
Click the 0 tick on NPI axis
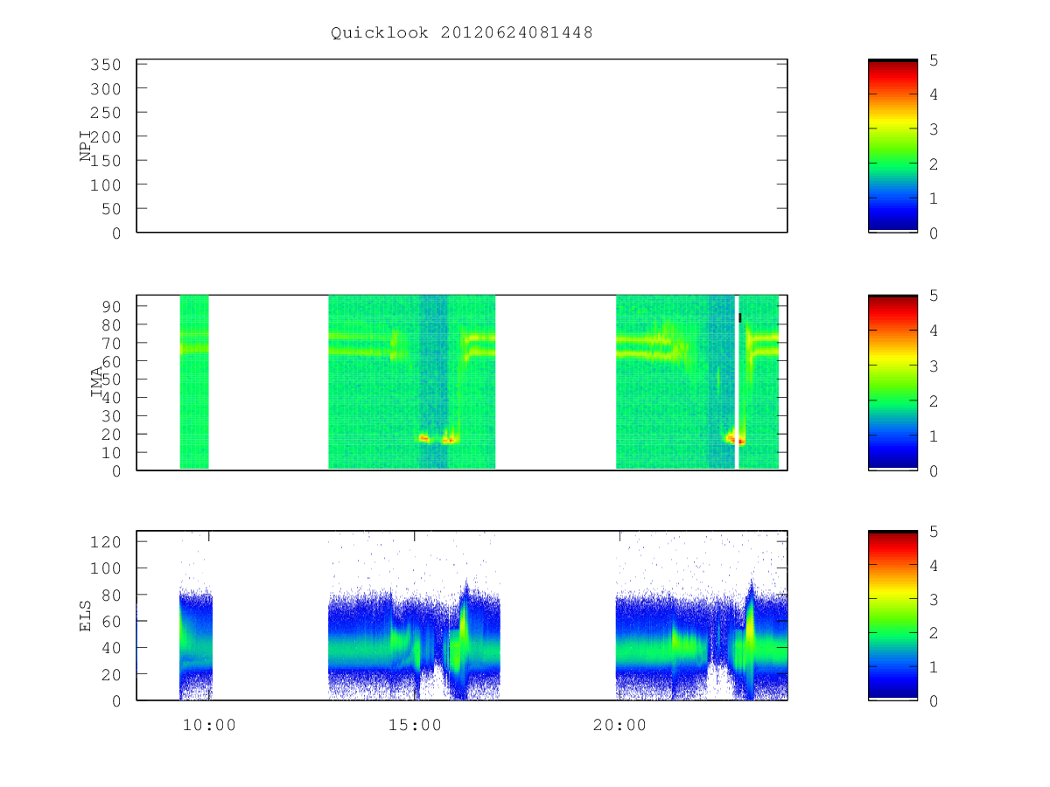click(117, 233)
